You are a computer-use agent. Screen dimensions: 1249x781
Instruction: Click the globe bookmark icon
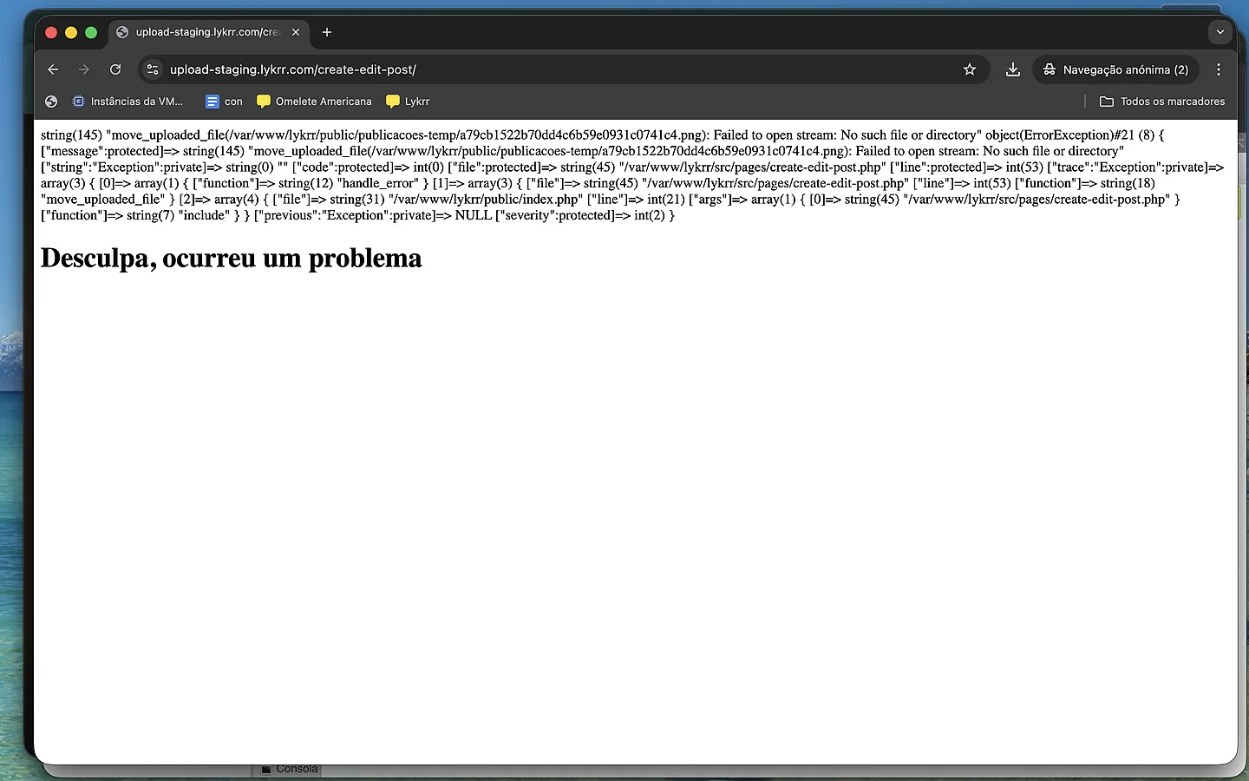click(x=51, y=102)
